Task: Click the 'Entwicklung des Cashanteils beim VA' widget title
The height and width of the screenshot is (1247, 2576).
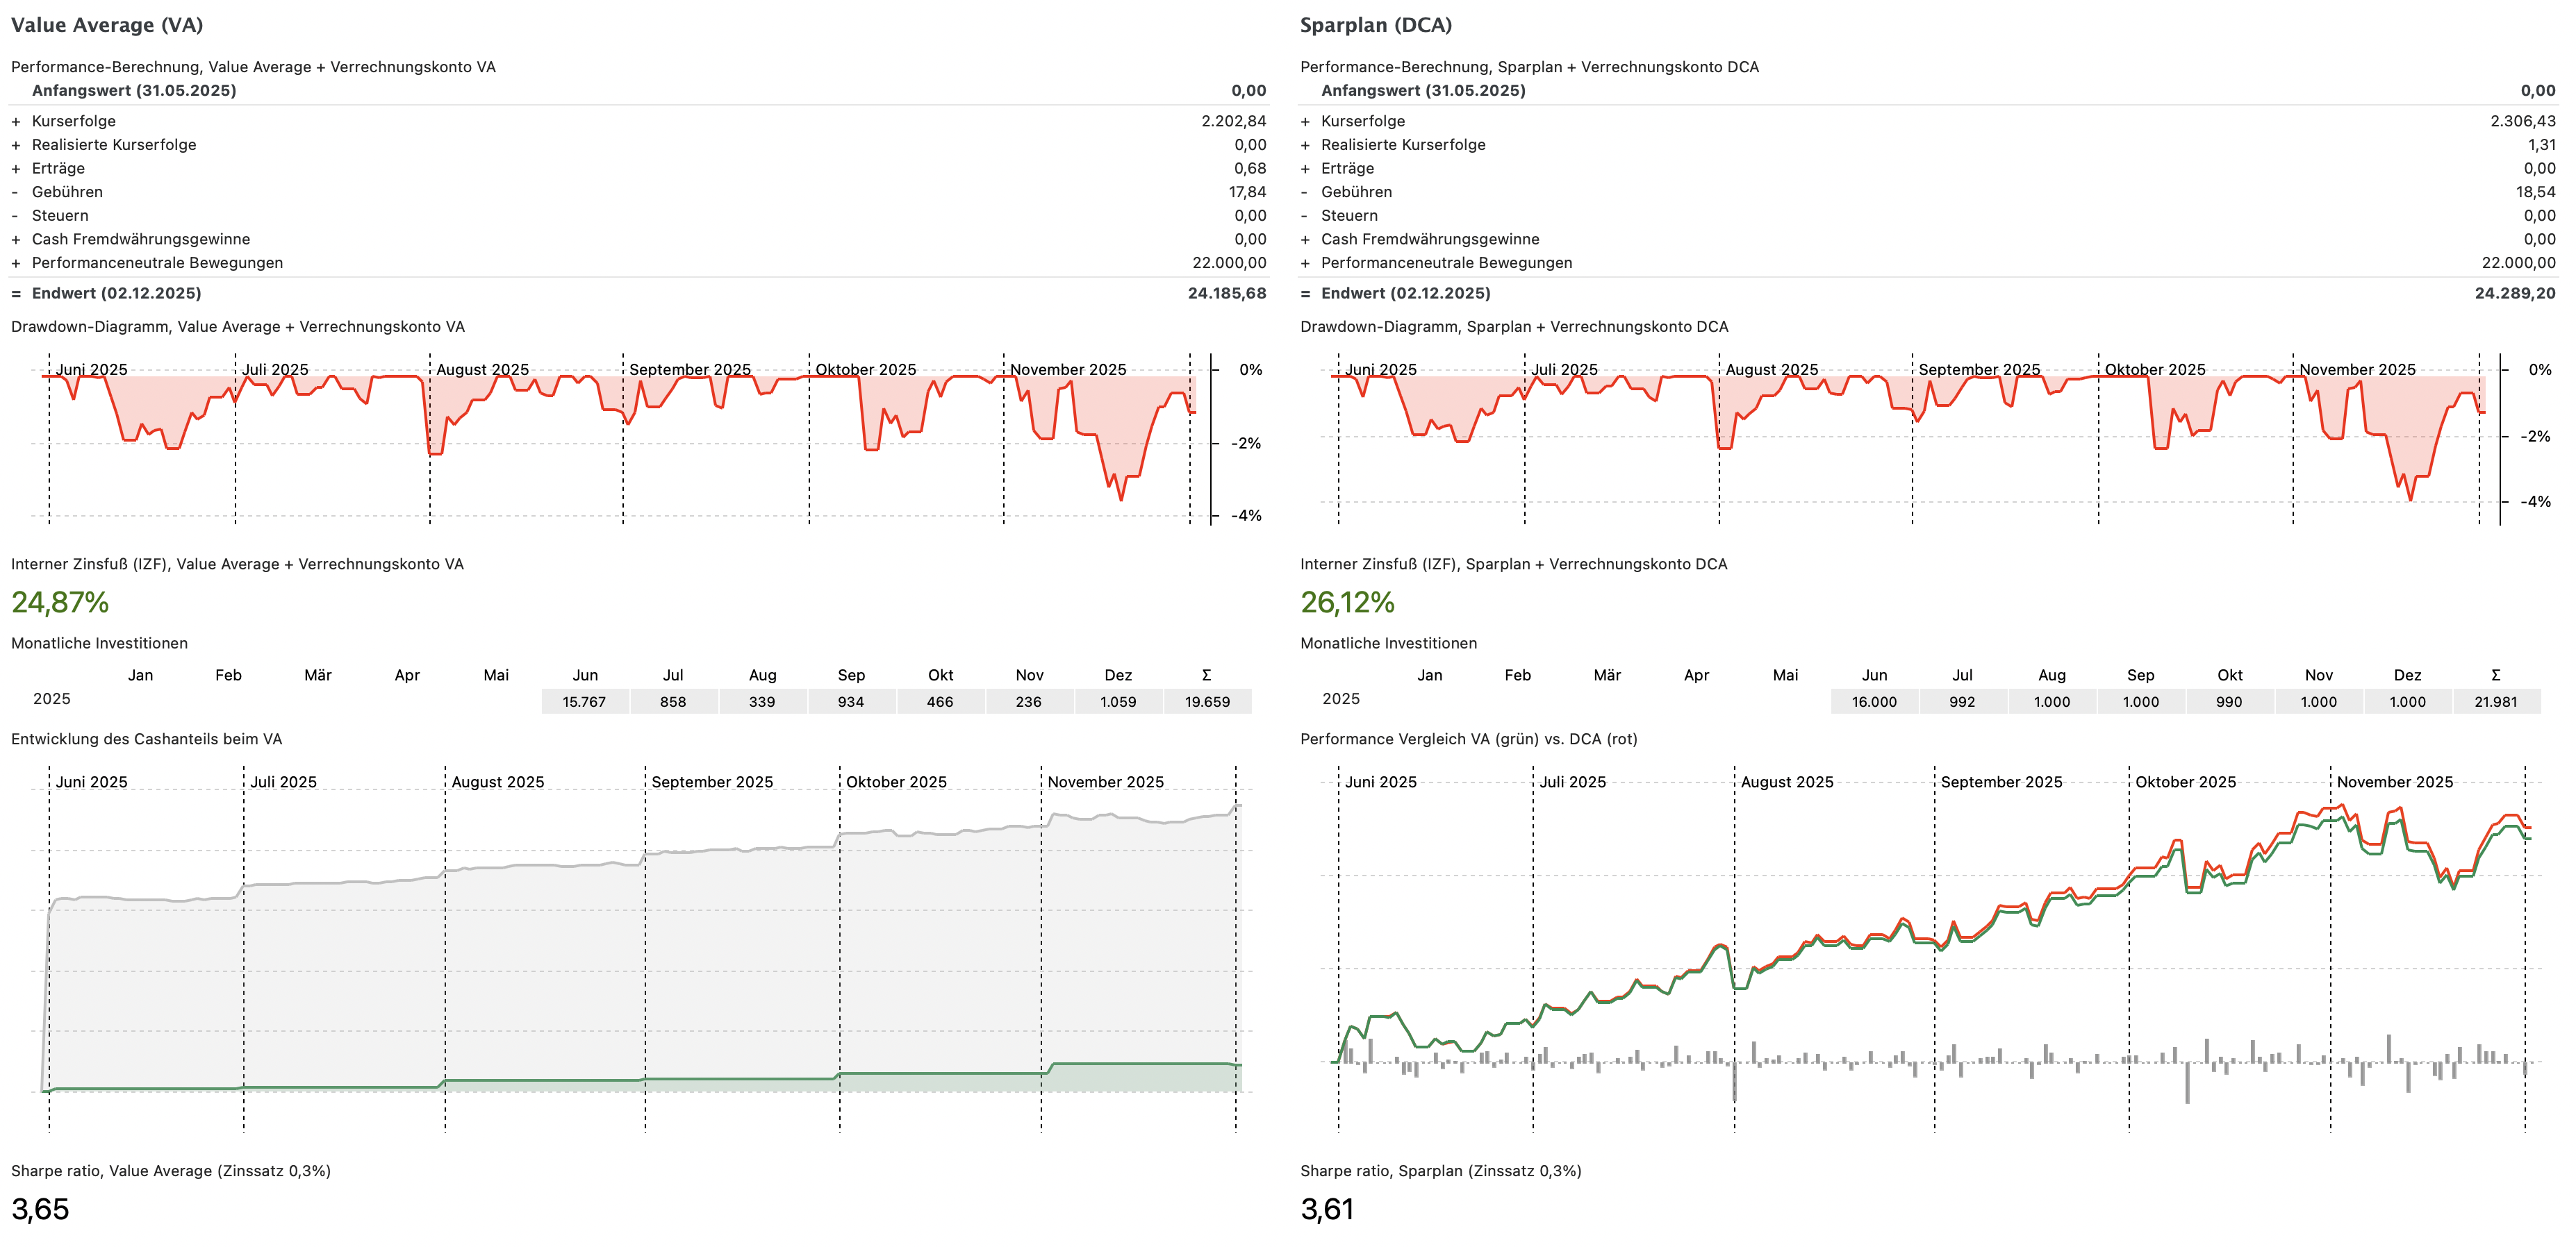Action: tap(147, 739)
